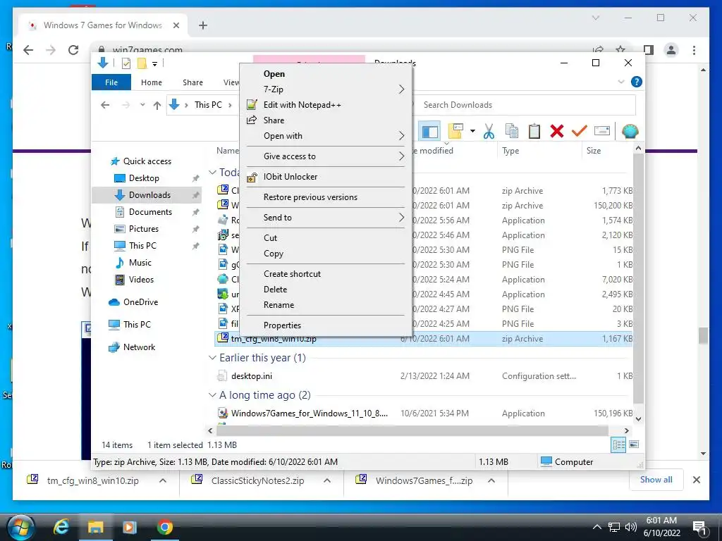This screenshot has width=722, height=541.
Task: Open Chrome profile avatar icon
Action: 671,50
